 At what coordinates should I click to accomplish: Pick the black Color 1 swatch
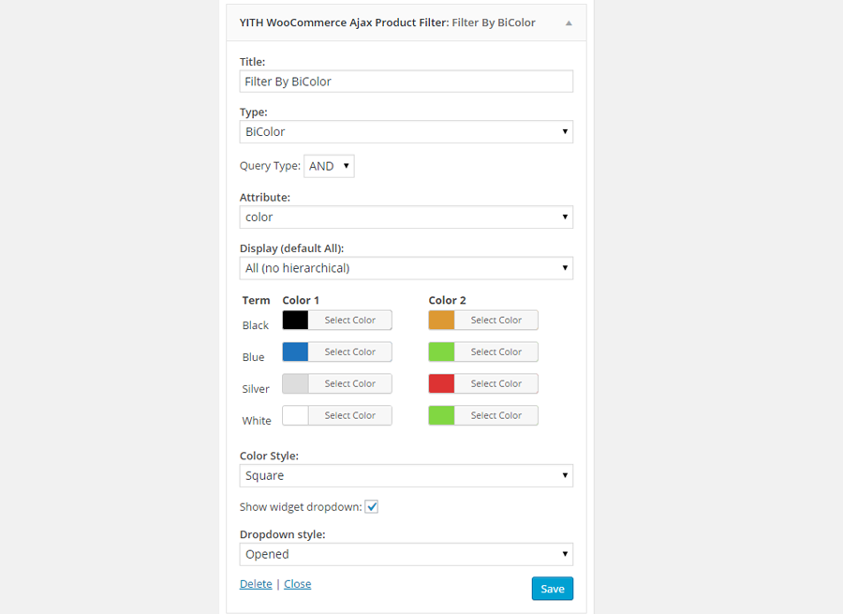pyautogui.click(x=295, y=321)
